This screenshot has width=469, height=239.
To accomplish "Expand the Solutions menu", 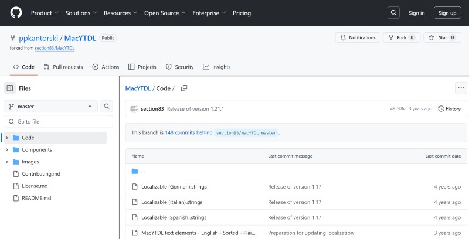I will coord(81,13).
